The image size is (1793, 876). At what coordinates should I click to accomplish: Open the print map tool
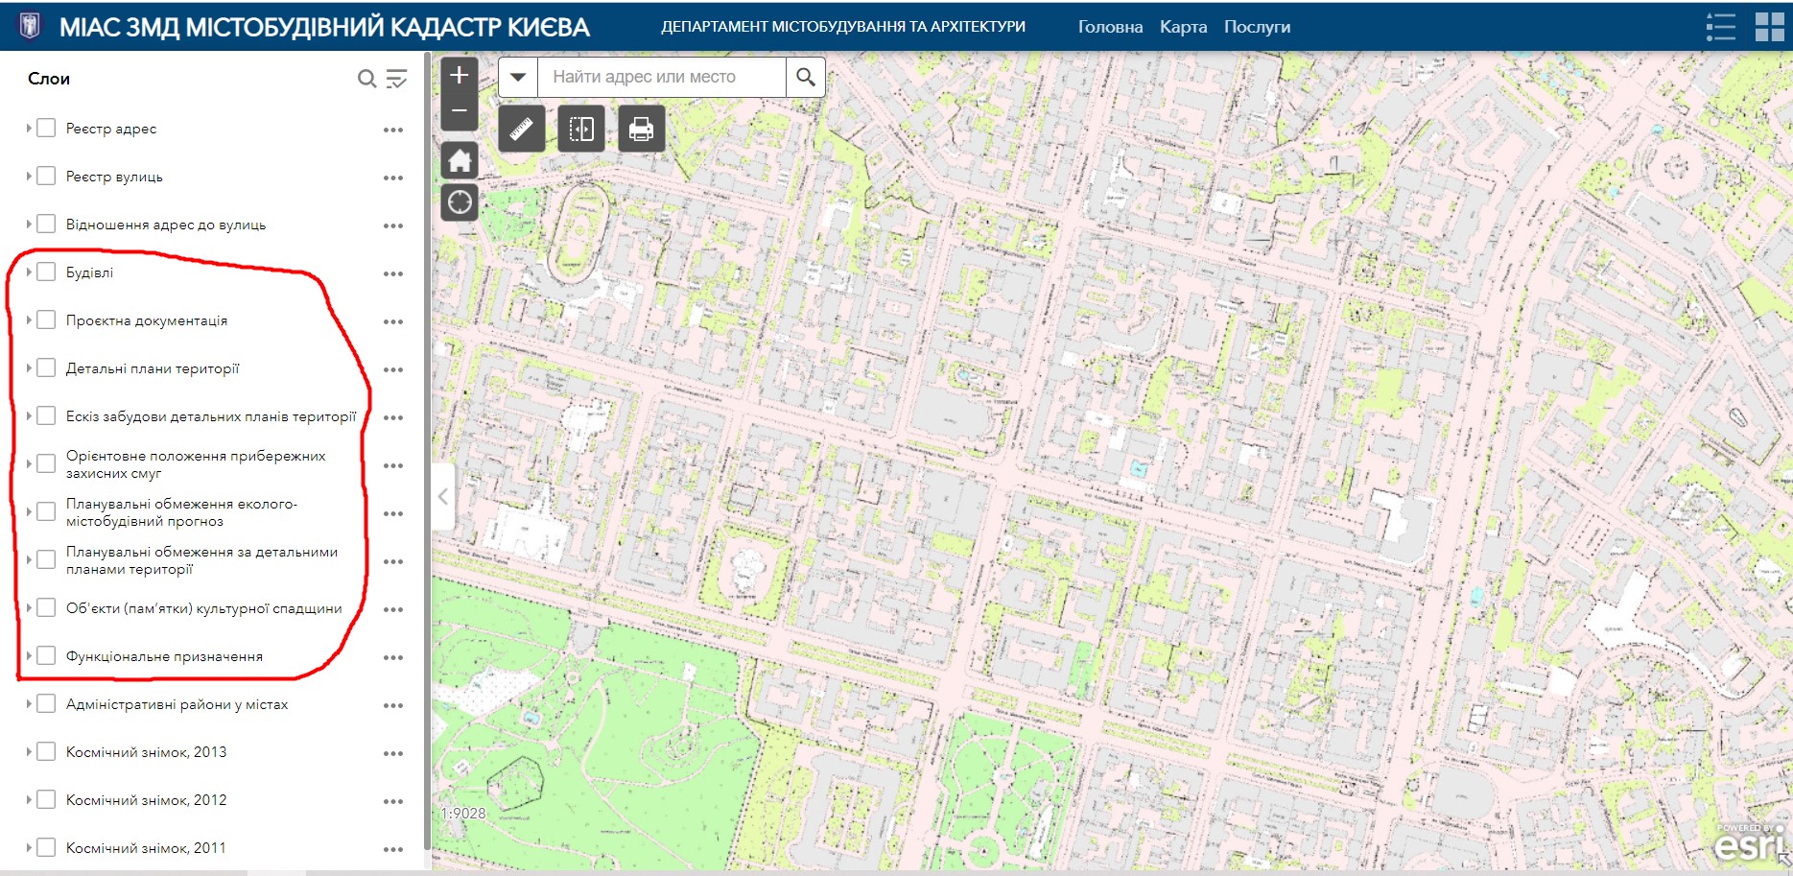coord(641,129)
